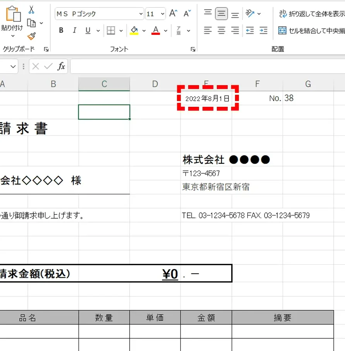Cut selection with the scissors icon
The image size is (345, 351).
point(31,10)
